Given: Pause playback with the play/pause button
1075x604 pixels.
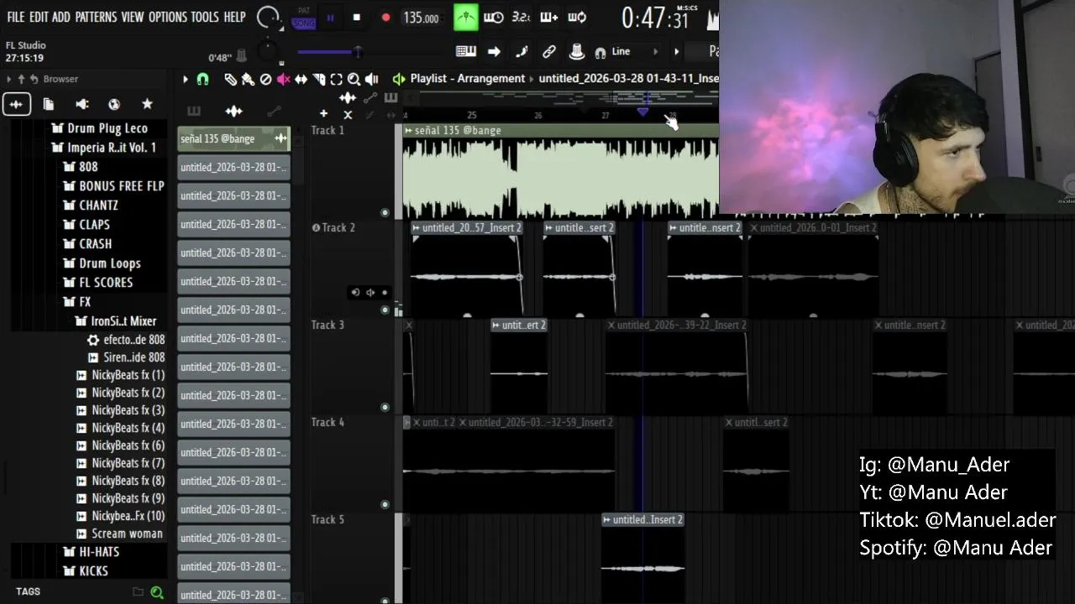Looking at the screenshot, I should (x=330, y=18).
